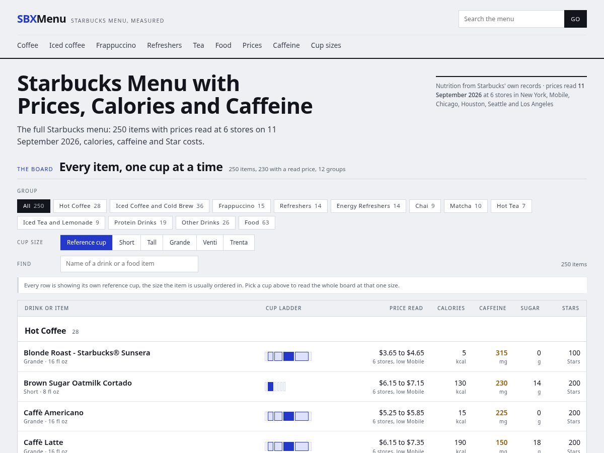Click the Search the menu field
This screenshot has height=453, width=604.
(511, 19)
